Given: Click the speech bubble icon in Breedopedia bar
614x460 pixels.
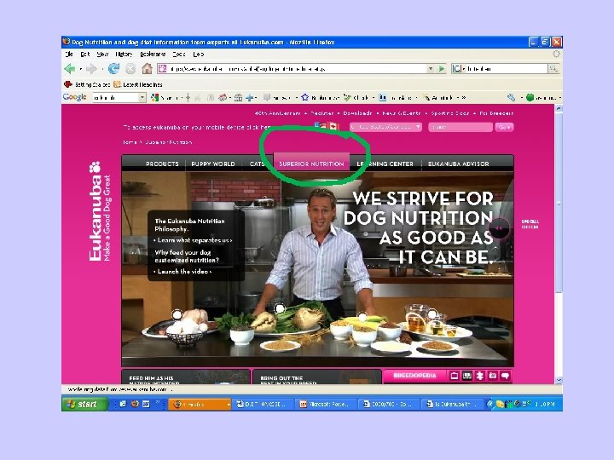Looking at the screenshot, I should click(x=506, y=376).
